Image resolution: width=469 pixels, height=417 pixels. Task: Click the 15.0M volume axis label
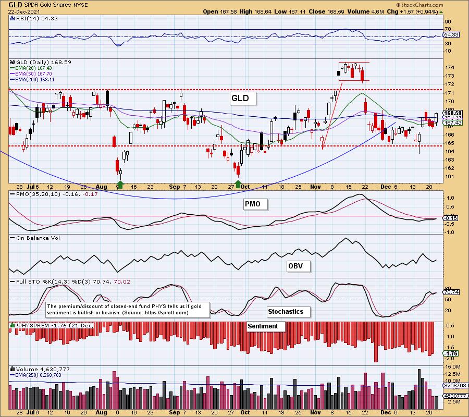pos(453,367)
